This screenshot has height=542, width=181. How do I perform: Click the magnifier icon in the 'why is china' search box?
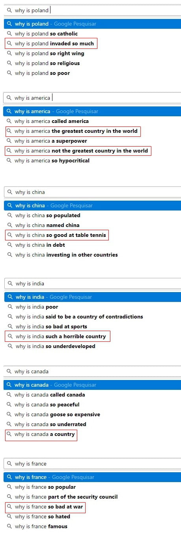pos(10,192)
